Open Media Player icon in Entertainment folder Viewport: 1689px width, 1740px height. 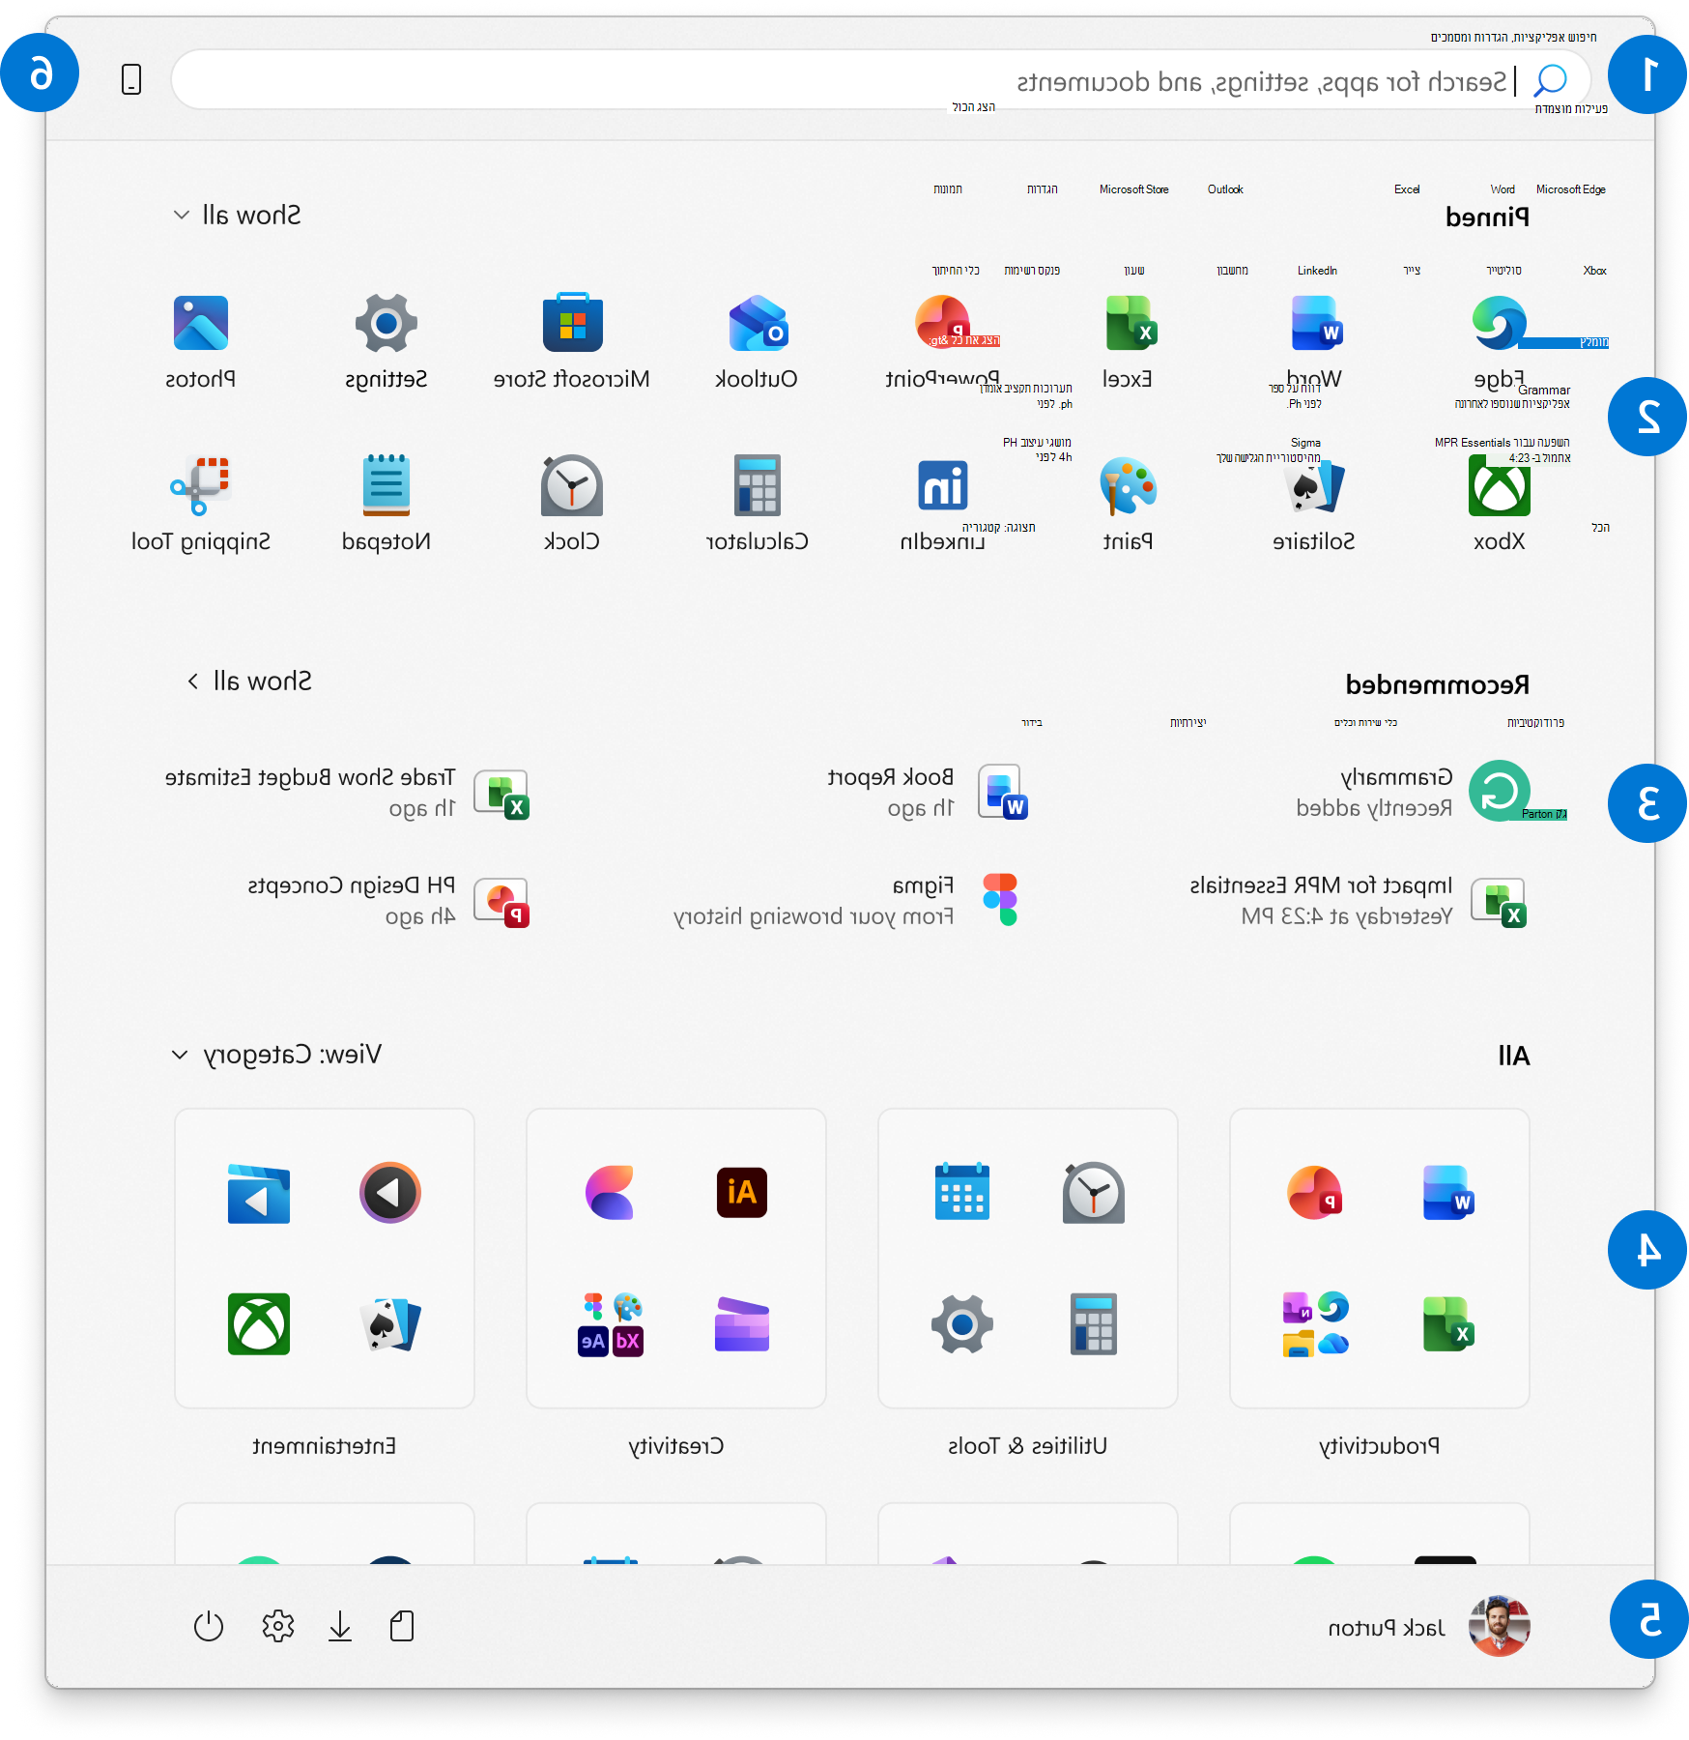point(390,1193)
